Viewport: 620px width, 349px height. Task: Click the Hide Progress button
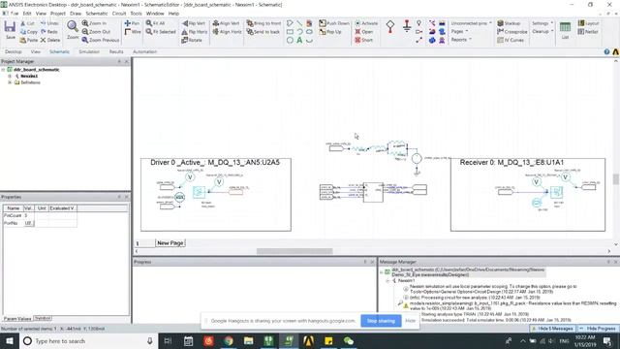click(598, 329)
